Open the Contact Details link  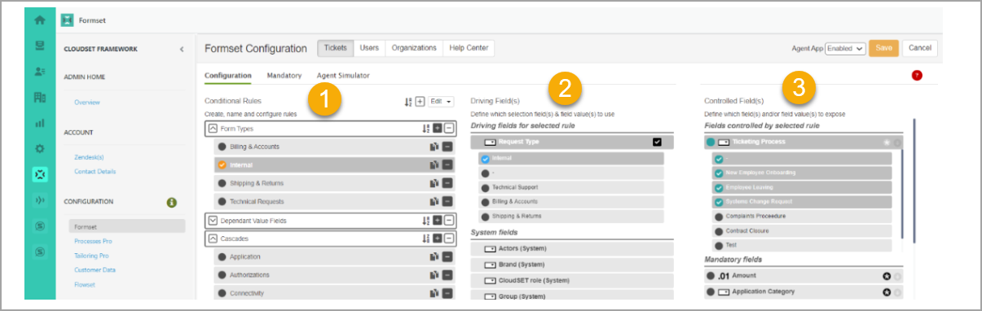(x=95, y=172)
